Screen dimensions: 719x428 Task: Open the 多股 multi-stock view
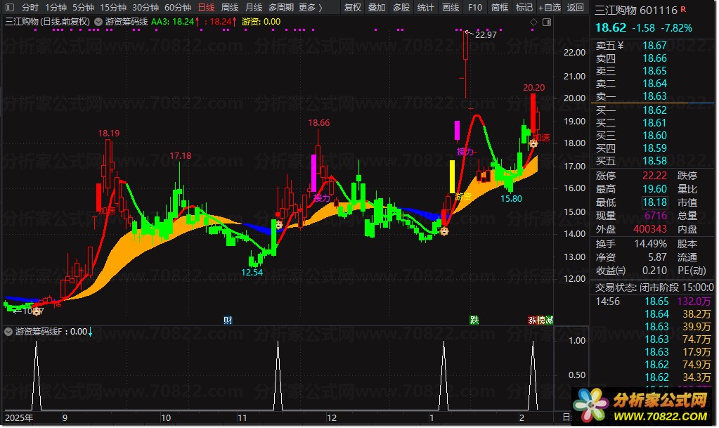[x=401, y=7]
